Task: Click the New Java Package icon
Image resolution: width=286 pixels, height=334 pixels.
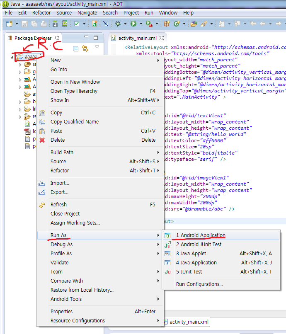Action: pyautogui.click(x=167, y=24)
